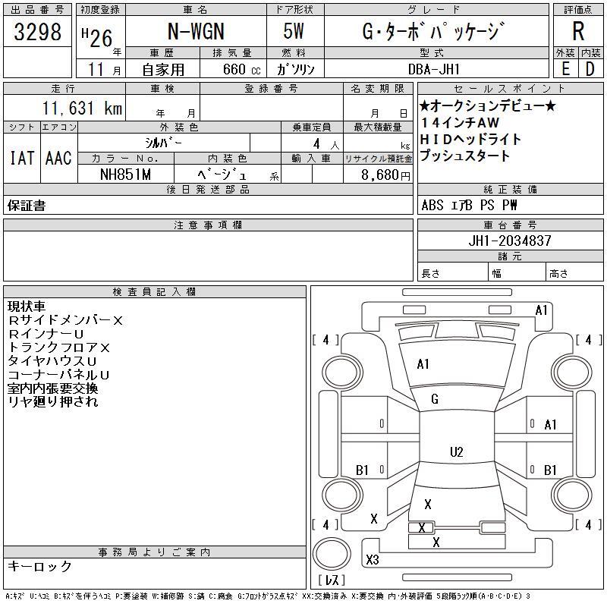Select exterior color シルバー
Screen dimensions: 607x607
[163, 143]
